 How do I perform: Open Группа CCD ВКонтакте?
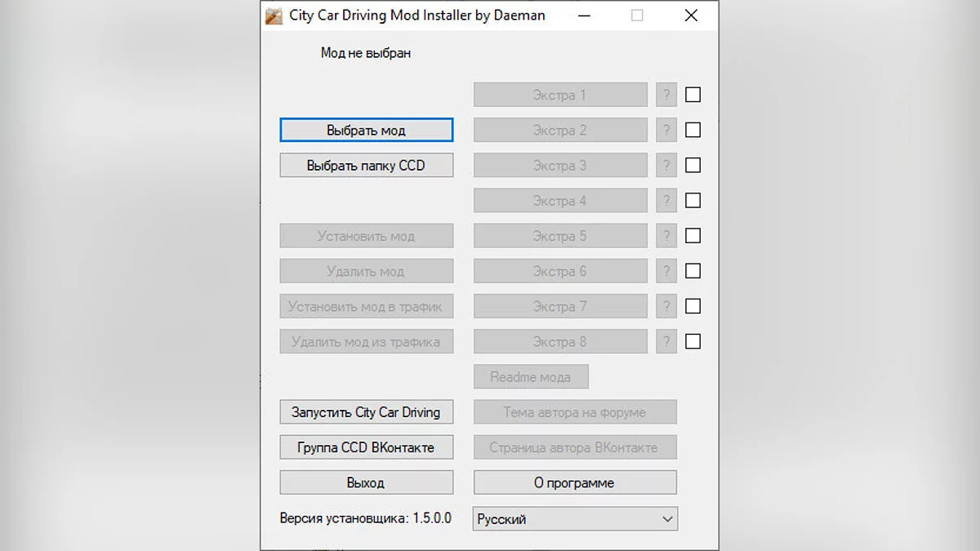tap(366, 447)
